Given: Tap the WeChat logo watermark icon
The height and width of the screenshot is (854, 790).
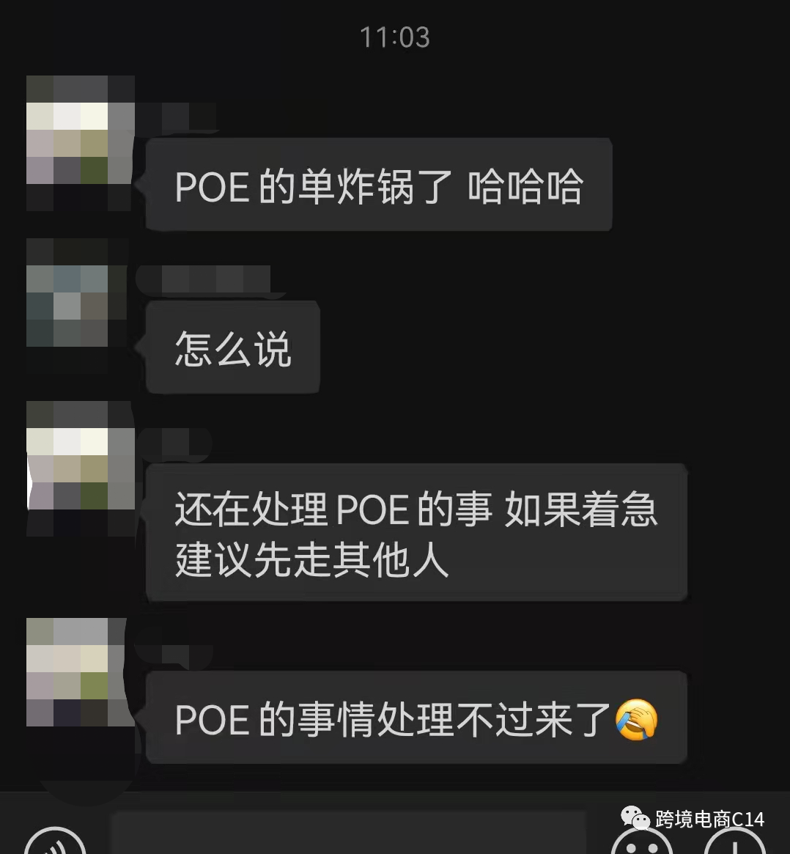Looking at the screenshot, I should [635, 818].
